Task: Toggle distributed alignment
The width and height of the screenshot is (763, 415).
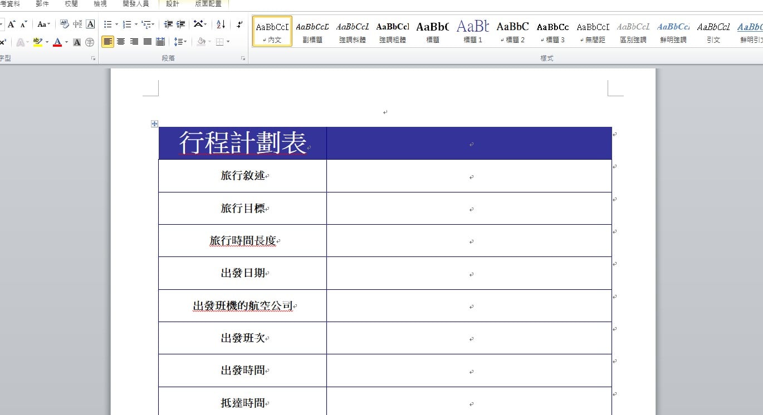Action: 160,42
